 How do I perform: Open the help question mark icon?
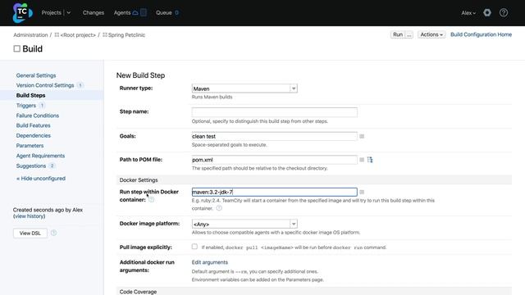(504, 13)
